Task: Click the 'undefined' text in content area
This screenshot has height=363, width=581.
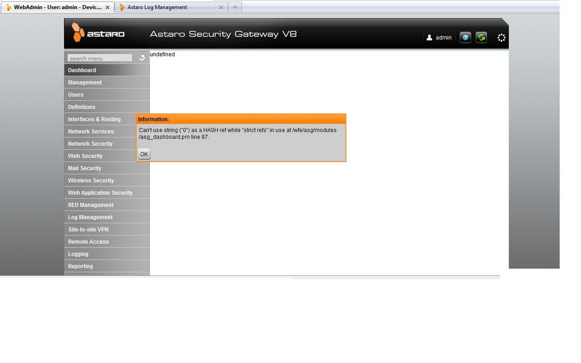Action: (x=162, y=54)
